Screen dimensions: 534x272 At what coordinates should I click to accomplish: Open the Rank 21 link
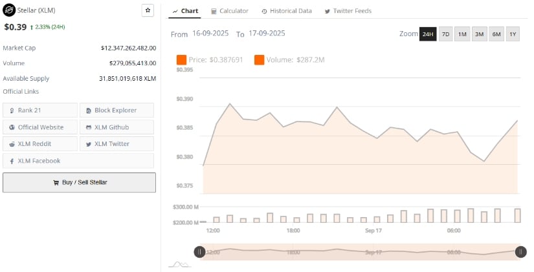pos(40,110)
